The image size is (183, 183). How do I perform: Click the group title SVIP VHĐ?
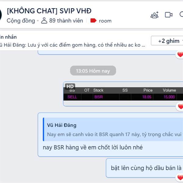click(49, 11)
